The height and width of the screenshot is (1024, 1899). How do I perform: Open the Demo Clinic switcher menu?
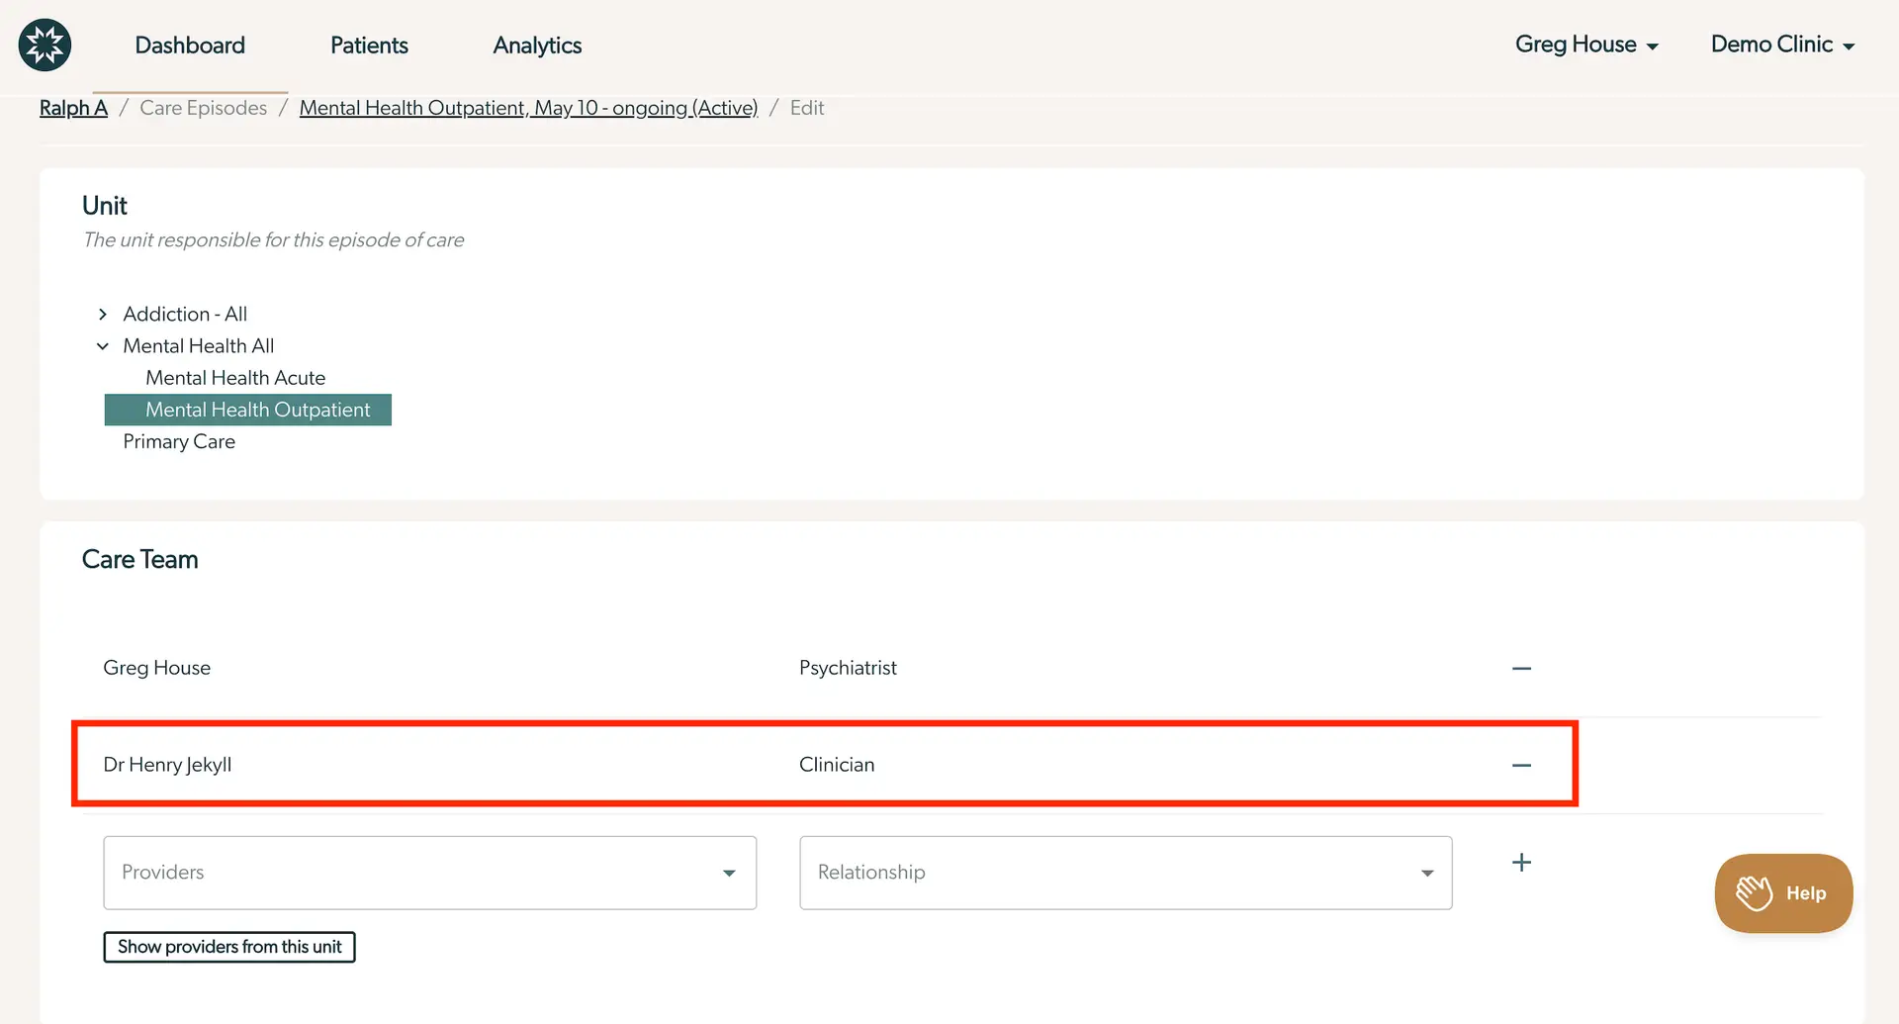[x=1781, y=45]
